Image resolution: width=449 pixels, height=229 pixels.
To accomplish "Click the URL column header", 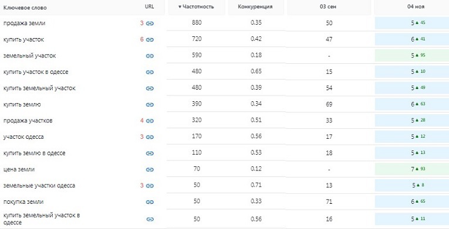I will pos(150,7).
